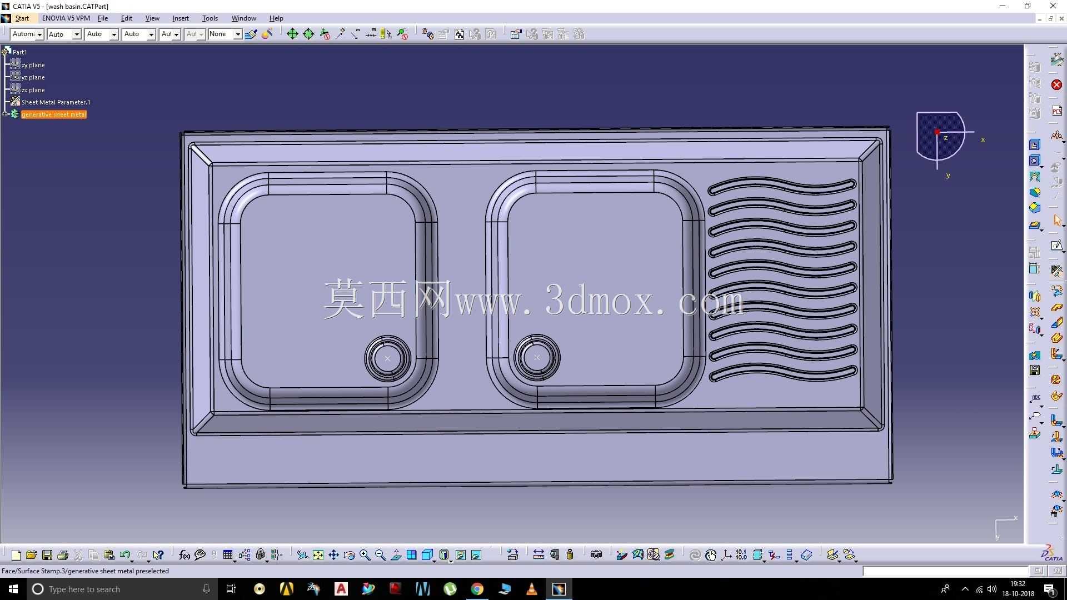
Task: Activate Fly mode airplane icon
Action: [302, 554]
